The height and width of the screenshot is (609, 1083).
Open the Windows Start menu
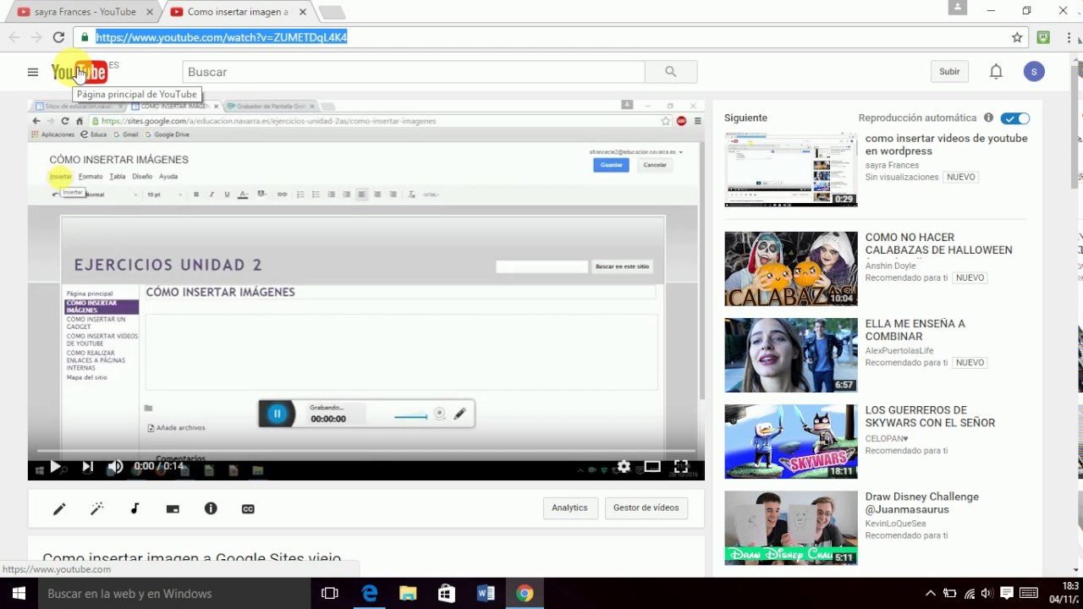click(19, 594)
